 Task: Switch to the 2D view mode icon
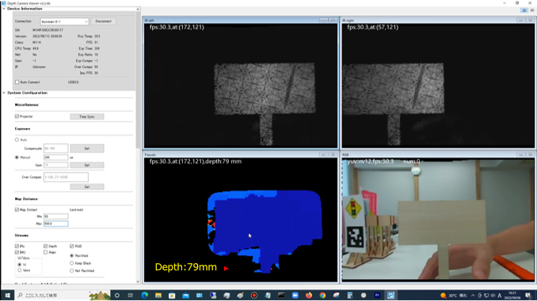pos(524,10)
